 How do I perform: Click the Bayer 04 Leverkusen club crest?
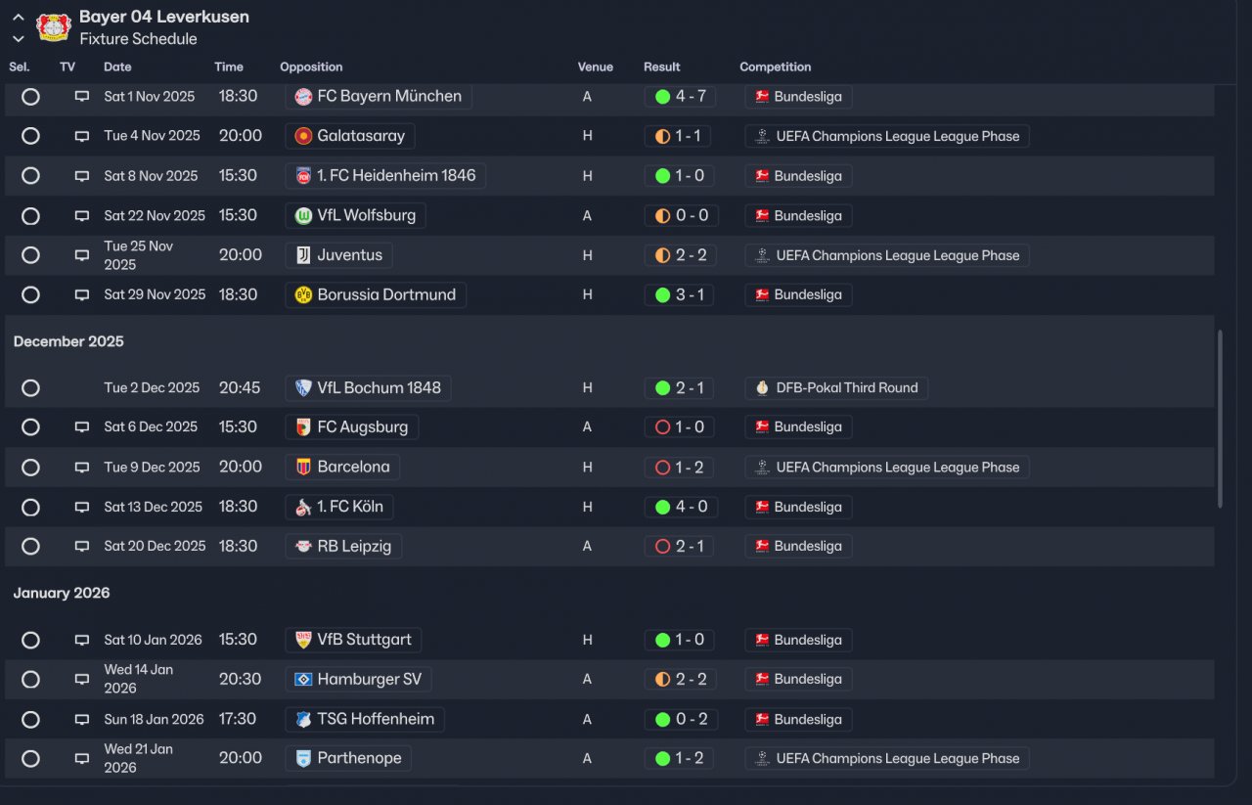pyautogui.click(x=54, y=27)
